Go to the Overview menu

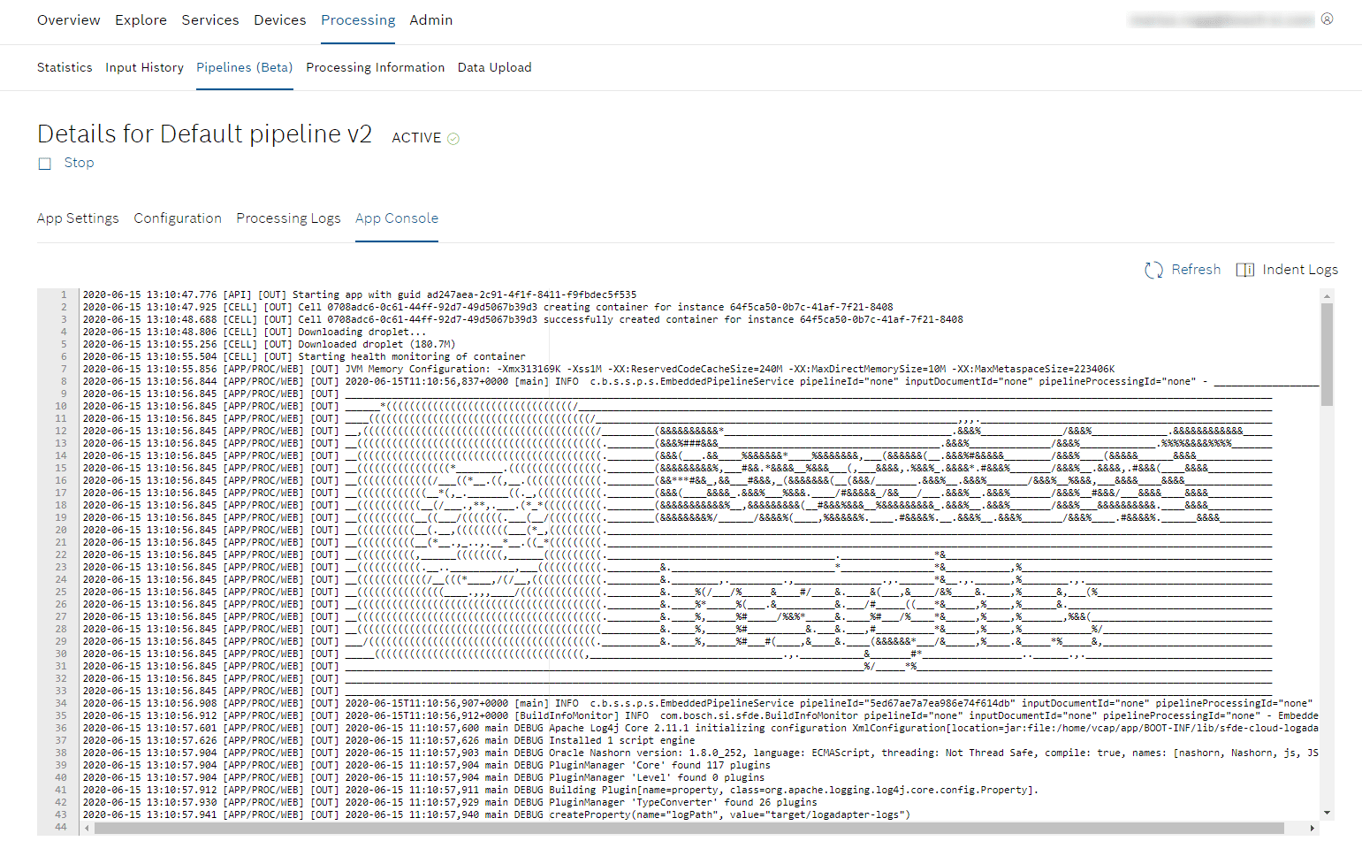[x=68, y=19]
